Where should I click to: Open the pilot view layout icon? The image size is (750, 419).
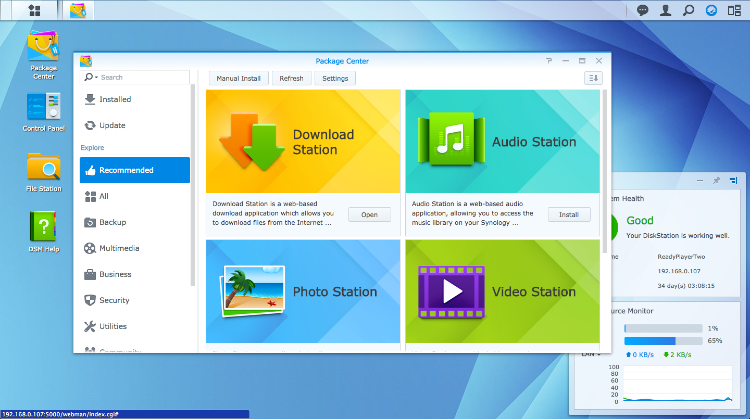pos(734,10)
